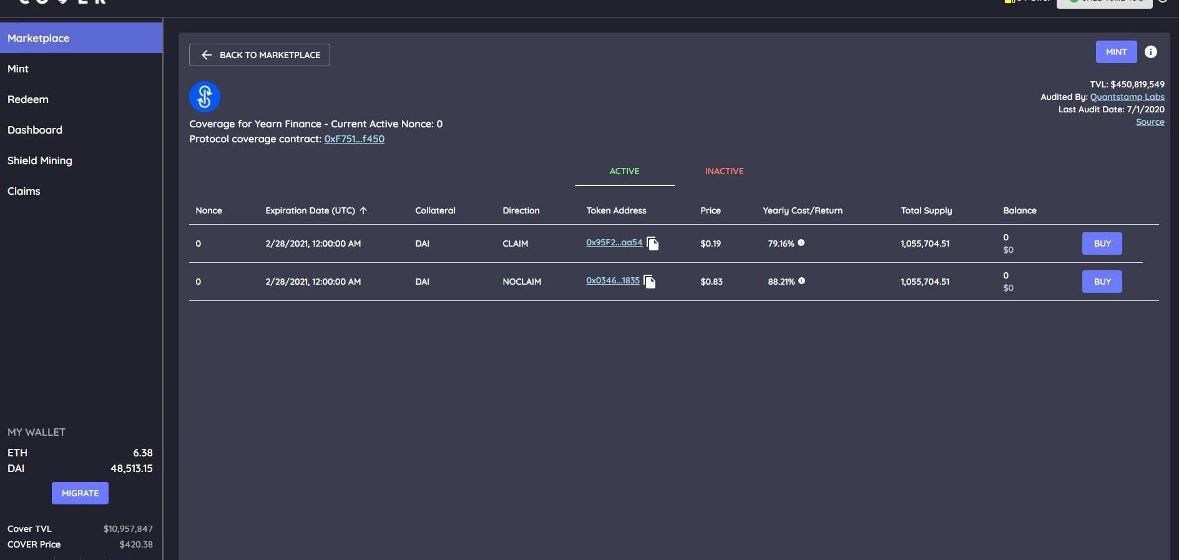1179x560 pixels.
Task: Open Mint in the sidebar
Action: (18, 69)
